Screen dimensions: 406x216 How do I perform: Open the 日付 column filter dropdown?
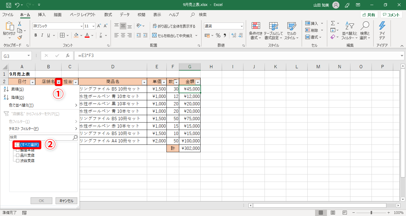click(x=32, y=82)
